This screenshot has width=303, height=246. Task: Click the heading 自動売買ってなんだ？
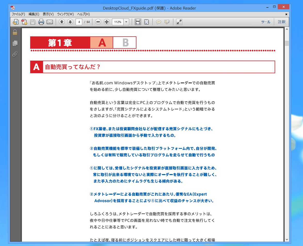point(72,67)
